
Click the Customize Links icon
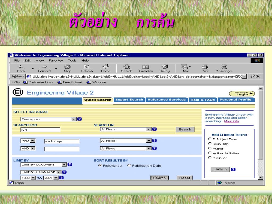25,82
